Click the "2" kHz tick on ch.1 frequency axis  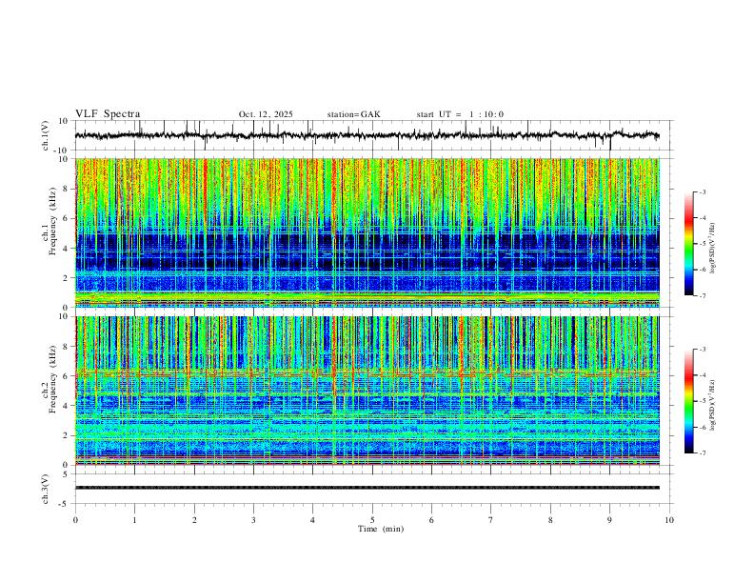click(x=67, y=277)
